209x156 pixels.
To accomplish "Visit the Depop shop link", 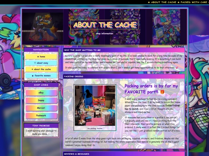I will click(41, 101).
